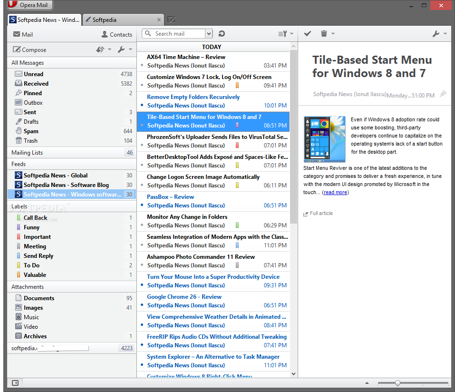Switch to the Softpedia News - Wind... tab
The height and width of the screenshot is (392, 455).
tap(44, 20)
